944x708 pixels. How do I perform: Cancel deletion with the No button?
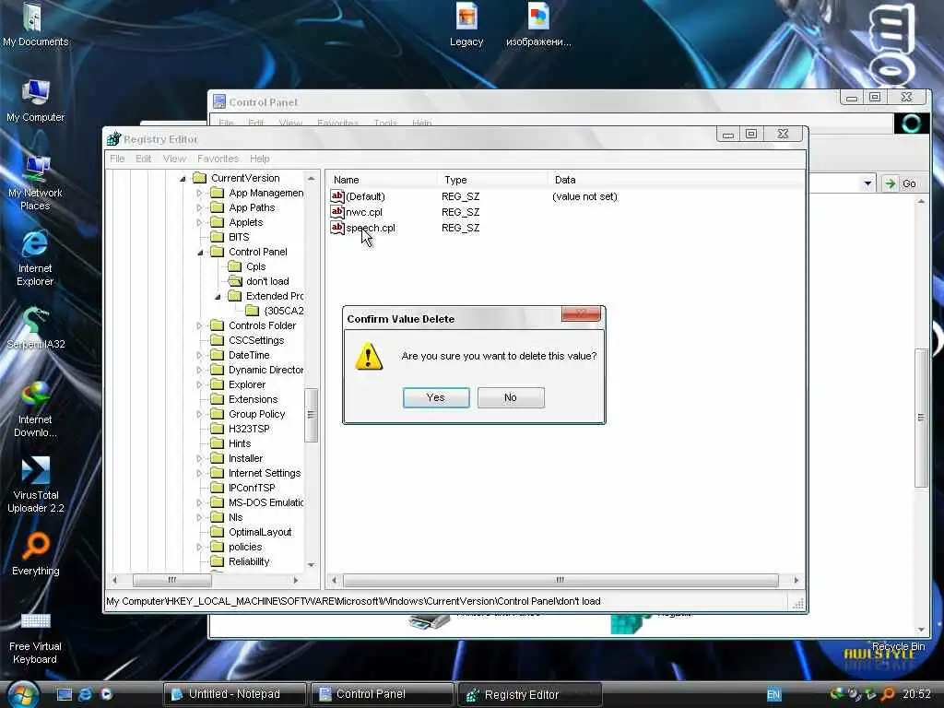pyautogui.click(x=511, y=397)
